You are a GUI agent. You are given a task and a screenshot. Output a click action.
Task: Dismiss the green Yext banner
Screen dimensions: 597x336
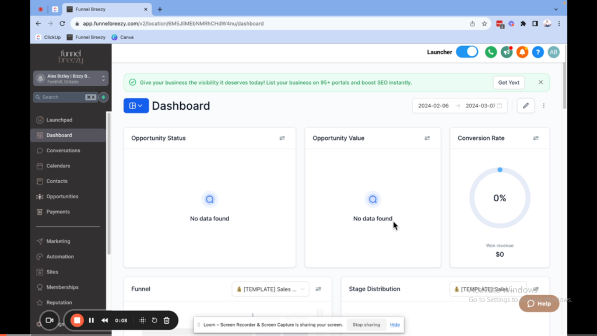540,82
